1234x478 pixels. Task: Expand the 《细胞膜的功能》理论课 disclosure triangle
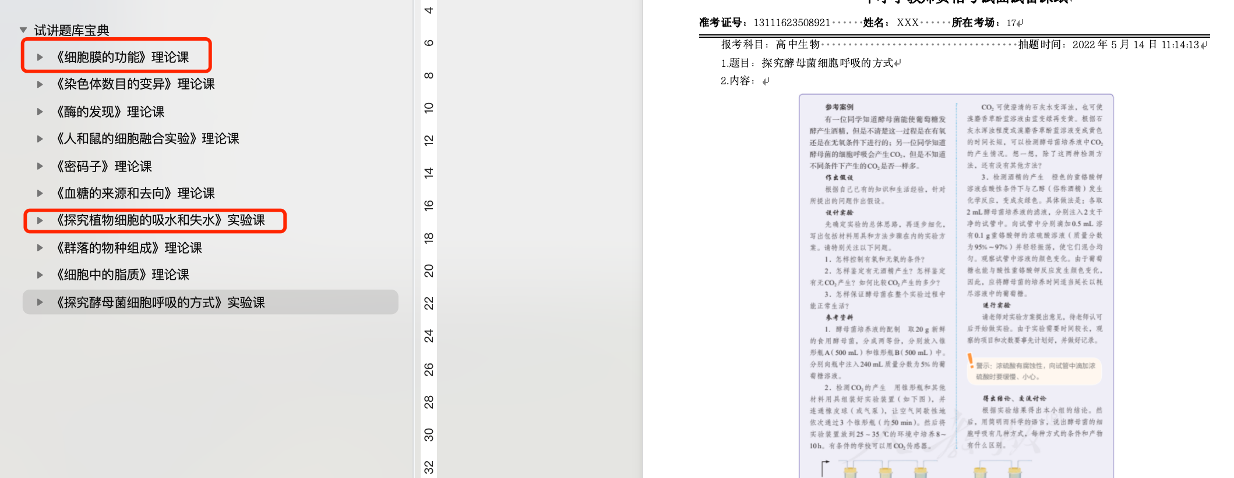pos(40,57)
